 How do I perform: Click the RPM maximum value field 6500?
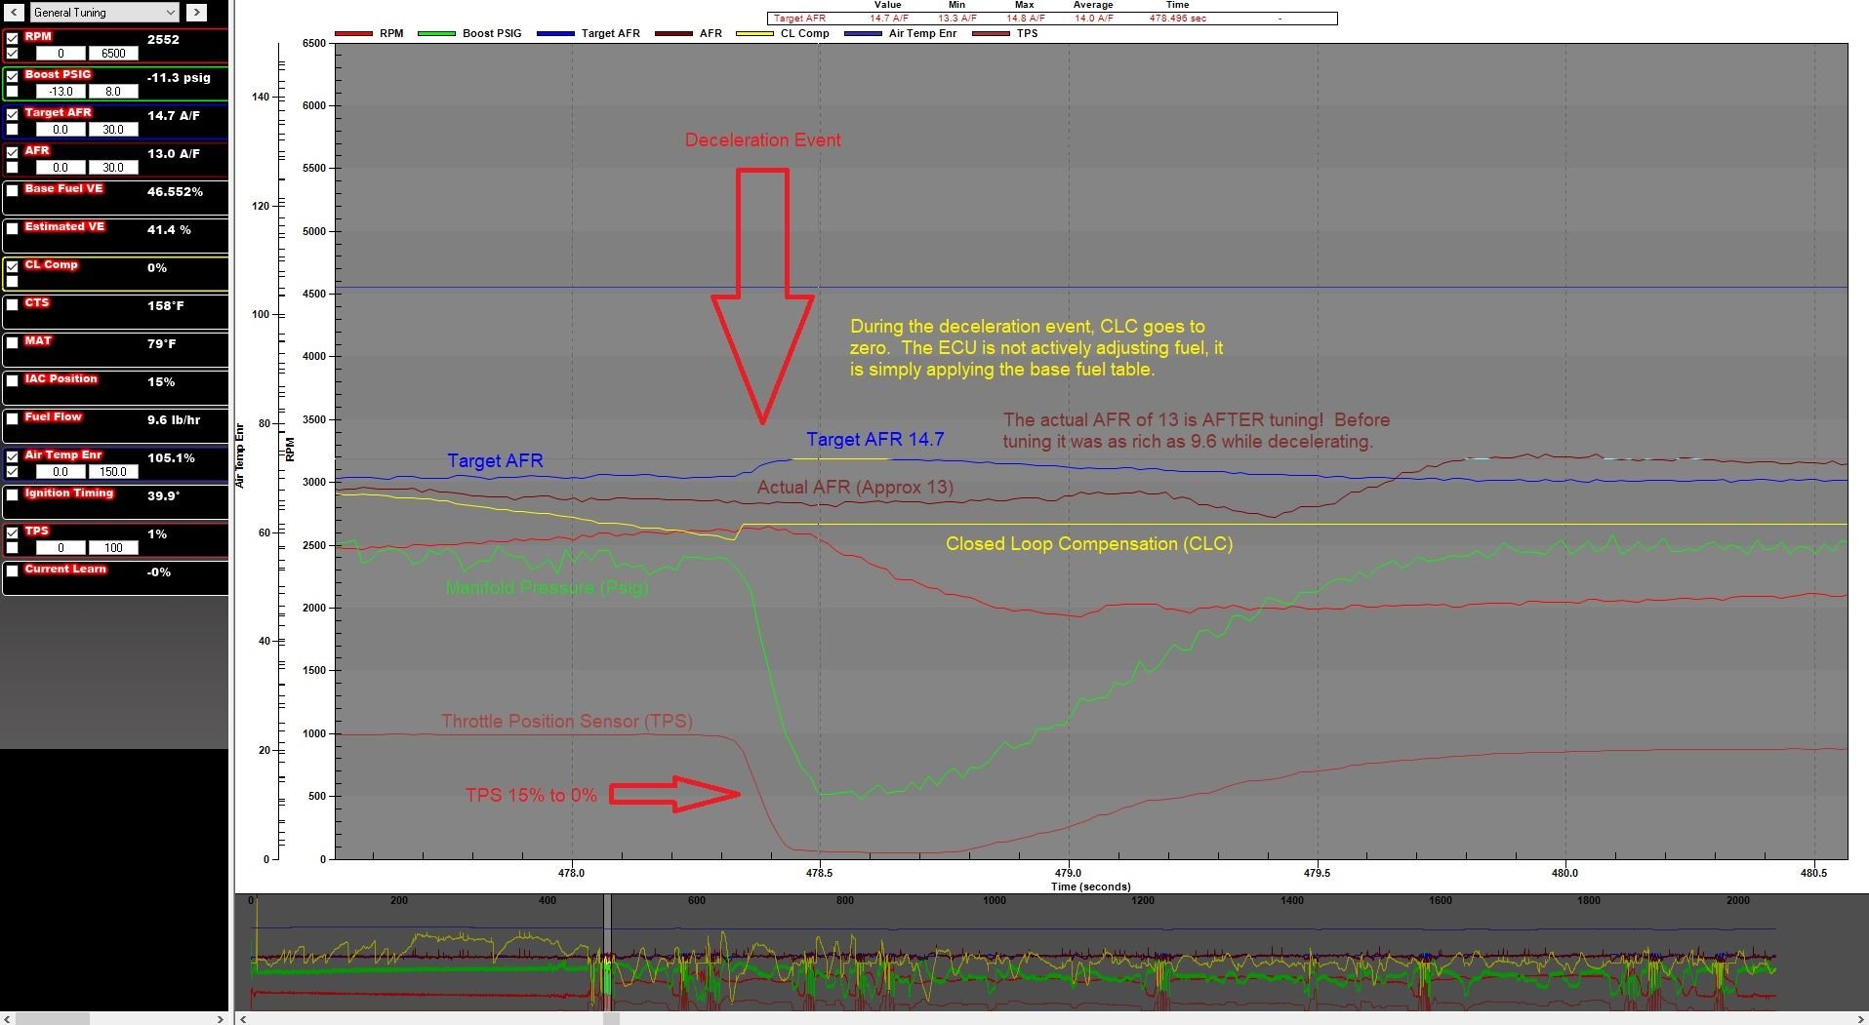point(113,54)
